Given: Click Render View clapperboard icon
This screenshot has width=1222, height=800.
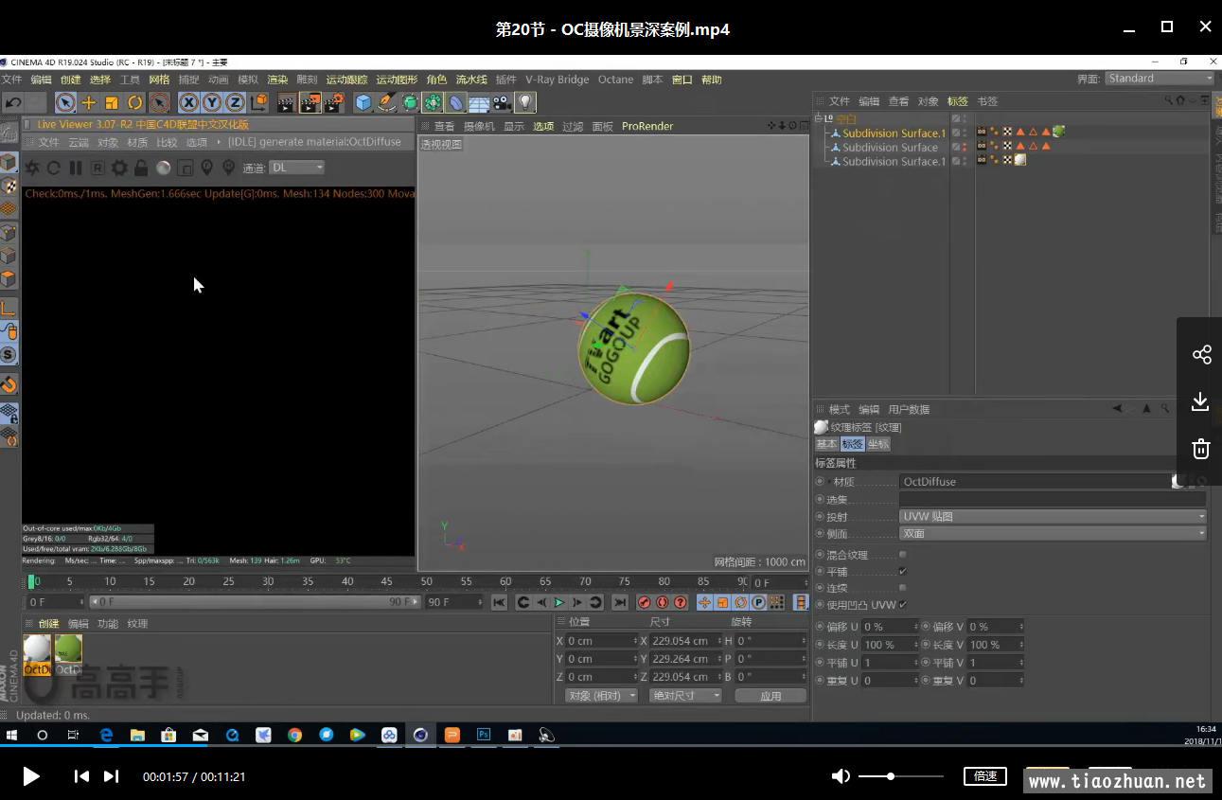Looking at the screenshot, I should click(286, 102).
